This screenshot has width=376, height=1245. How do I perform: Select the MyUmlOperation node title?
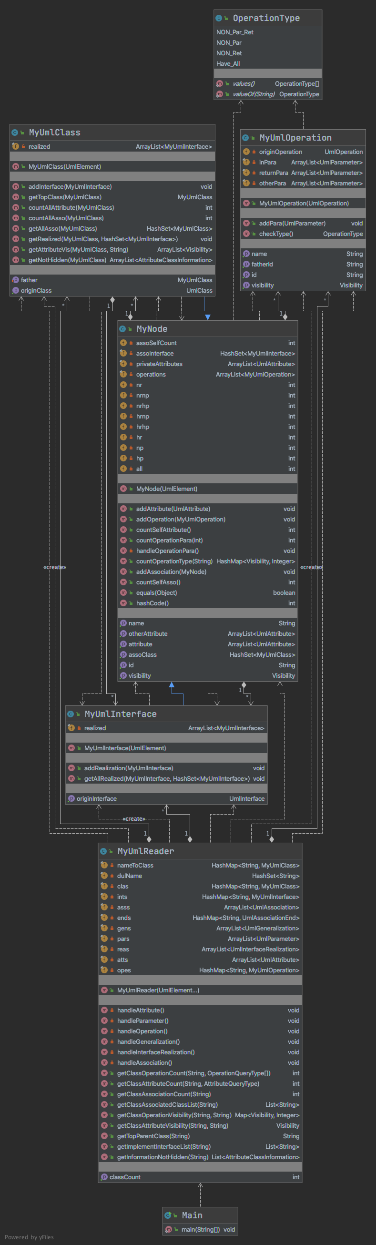[x=295, y=138]
